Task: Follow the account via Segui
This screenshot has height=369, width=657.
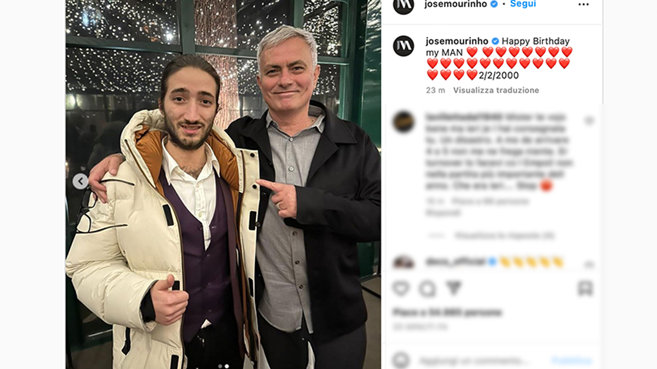Action: (523, 4)
